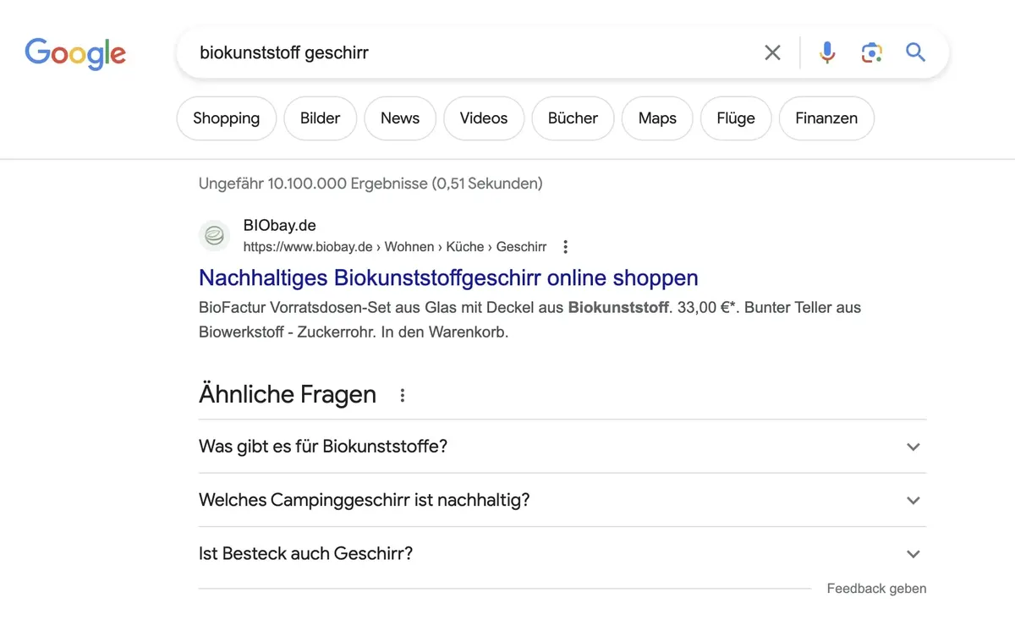Image resolution: width=1015 pixels, height=631 pixels.
Task: Clear the search query with the X icon
Action: (x=772, y=52)
